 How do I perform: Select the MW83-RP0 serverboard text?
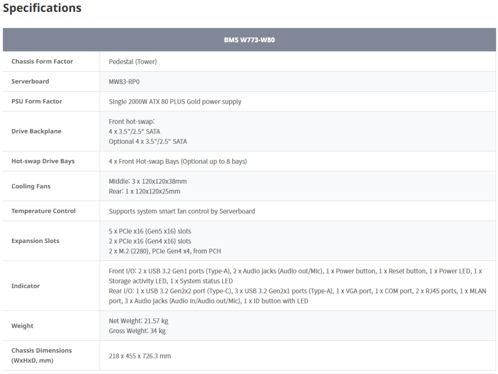(124, 82)
